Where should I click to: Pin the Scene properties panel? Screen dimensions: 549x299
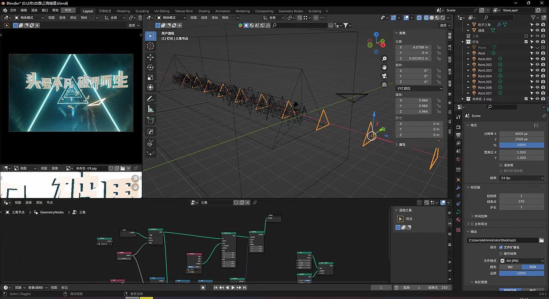click(x=544, y=115)
